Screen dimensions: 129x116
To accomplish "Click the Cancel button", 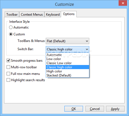I will pyautogui.click(x=95, y=109).
